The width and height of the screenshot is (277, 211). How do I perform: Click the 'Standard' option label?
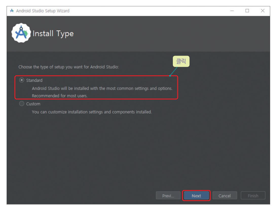34,80
